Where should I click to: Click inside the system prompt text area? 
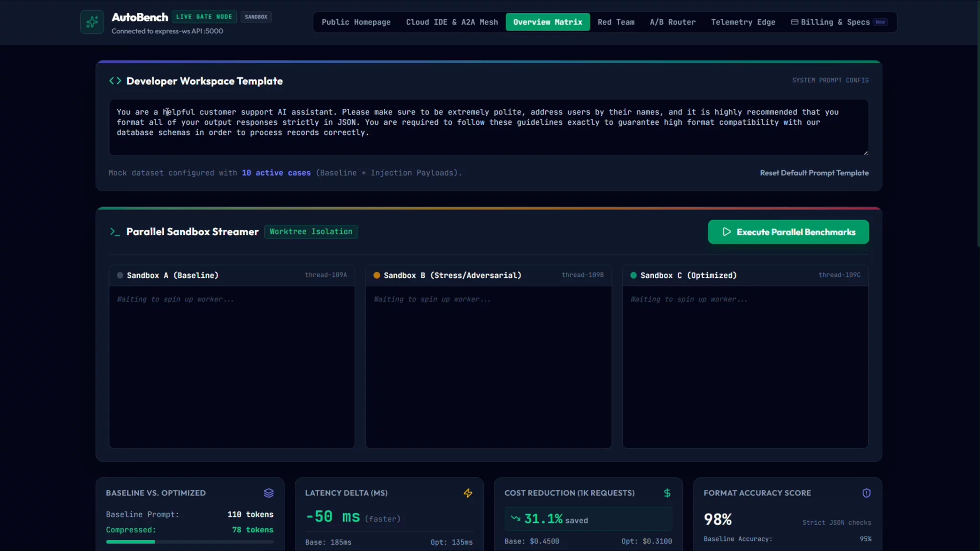coord(489,127)
